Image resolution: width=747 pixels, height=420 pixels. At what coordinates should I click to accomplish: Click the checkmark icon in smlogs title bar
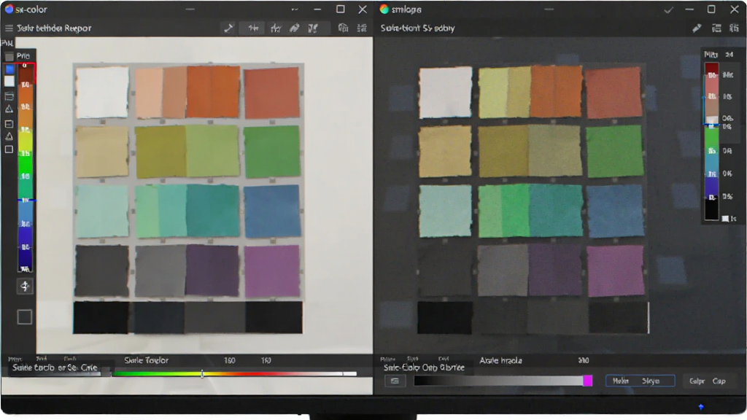668,9
